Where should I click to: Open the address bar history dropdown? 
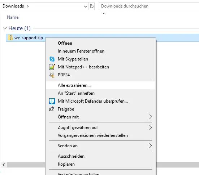click(86, 6)
